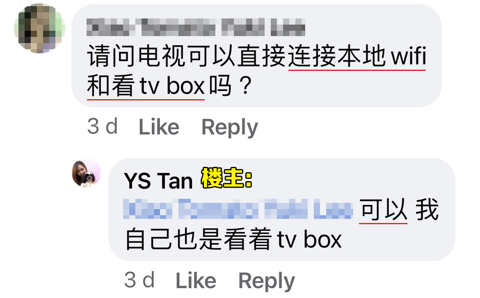The height and width of the screenshot is (298, 480).
Task: Click the word 直接 in the first comment
Action: click(261, 56)
